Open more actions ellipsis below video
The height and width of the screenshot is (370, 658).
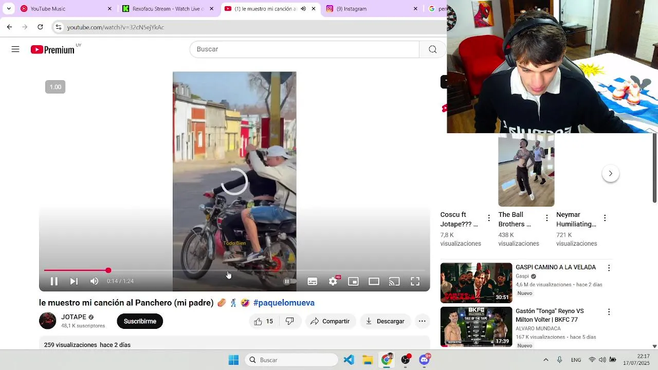coord(422,321)
